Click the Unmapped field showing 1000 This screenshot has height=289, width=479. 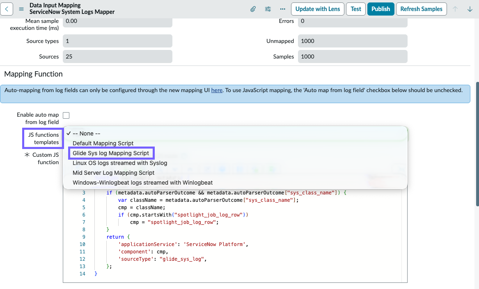[353, 41]
